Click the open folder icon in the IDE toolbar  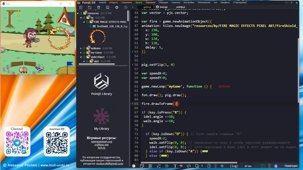(x=89, y=8)
